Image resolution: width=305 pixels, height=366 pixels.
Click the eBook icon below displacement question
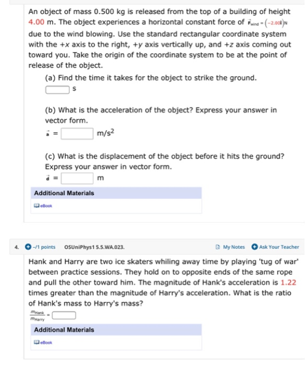click(x=36, y=206)
